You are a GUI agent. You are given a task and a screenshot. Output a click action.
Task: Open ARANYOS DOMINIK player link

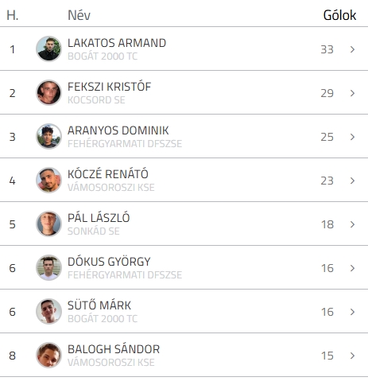click(x=118, y=130)
